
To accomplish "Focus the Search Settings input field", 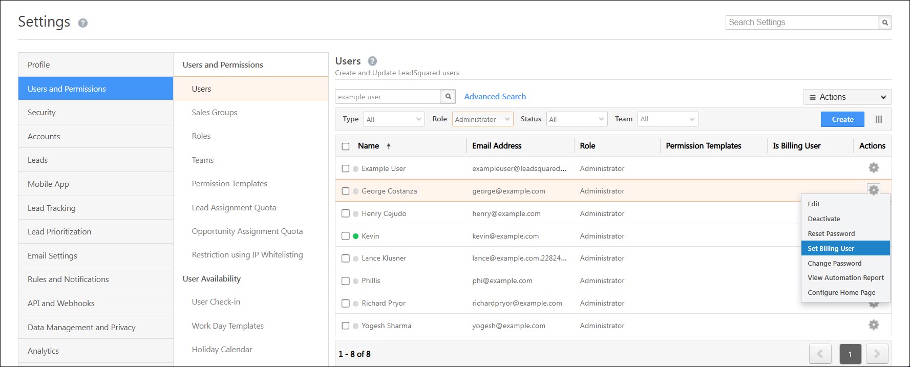I will 802,23.
